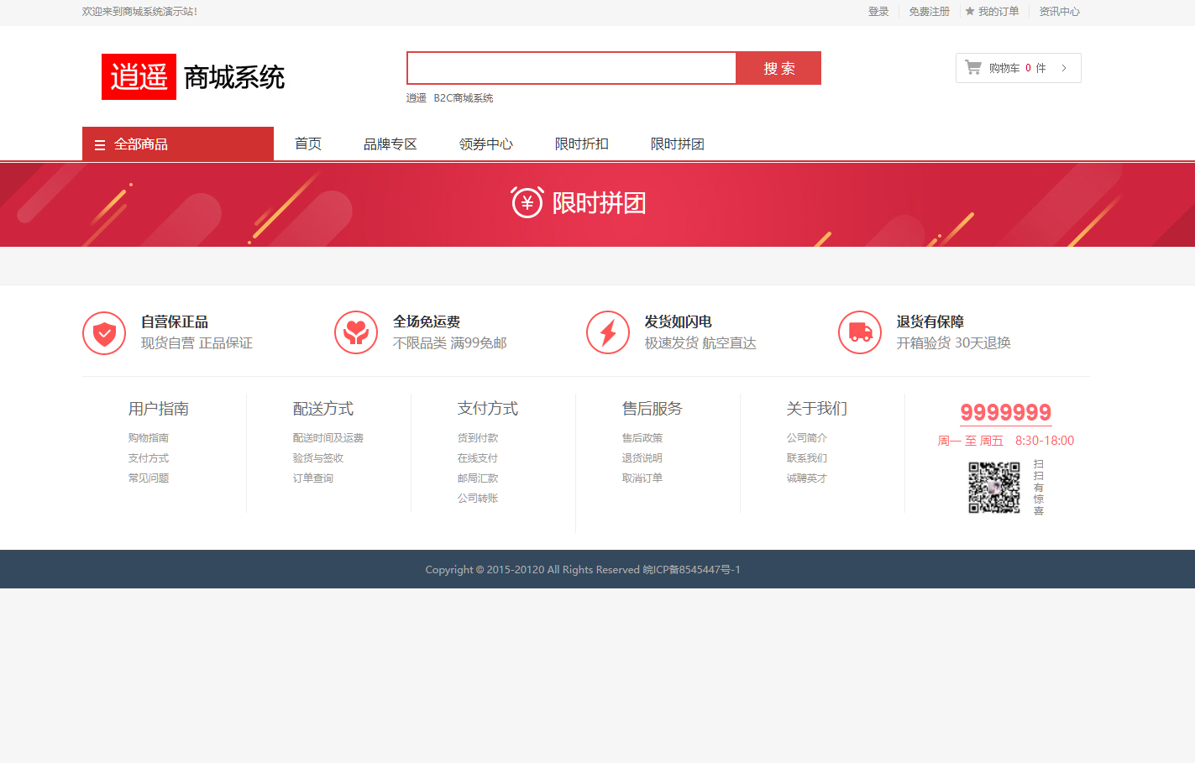Click the 登录 login link
Screen dimensions: 1195x763
coord(878,12)
